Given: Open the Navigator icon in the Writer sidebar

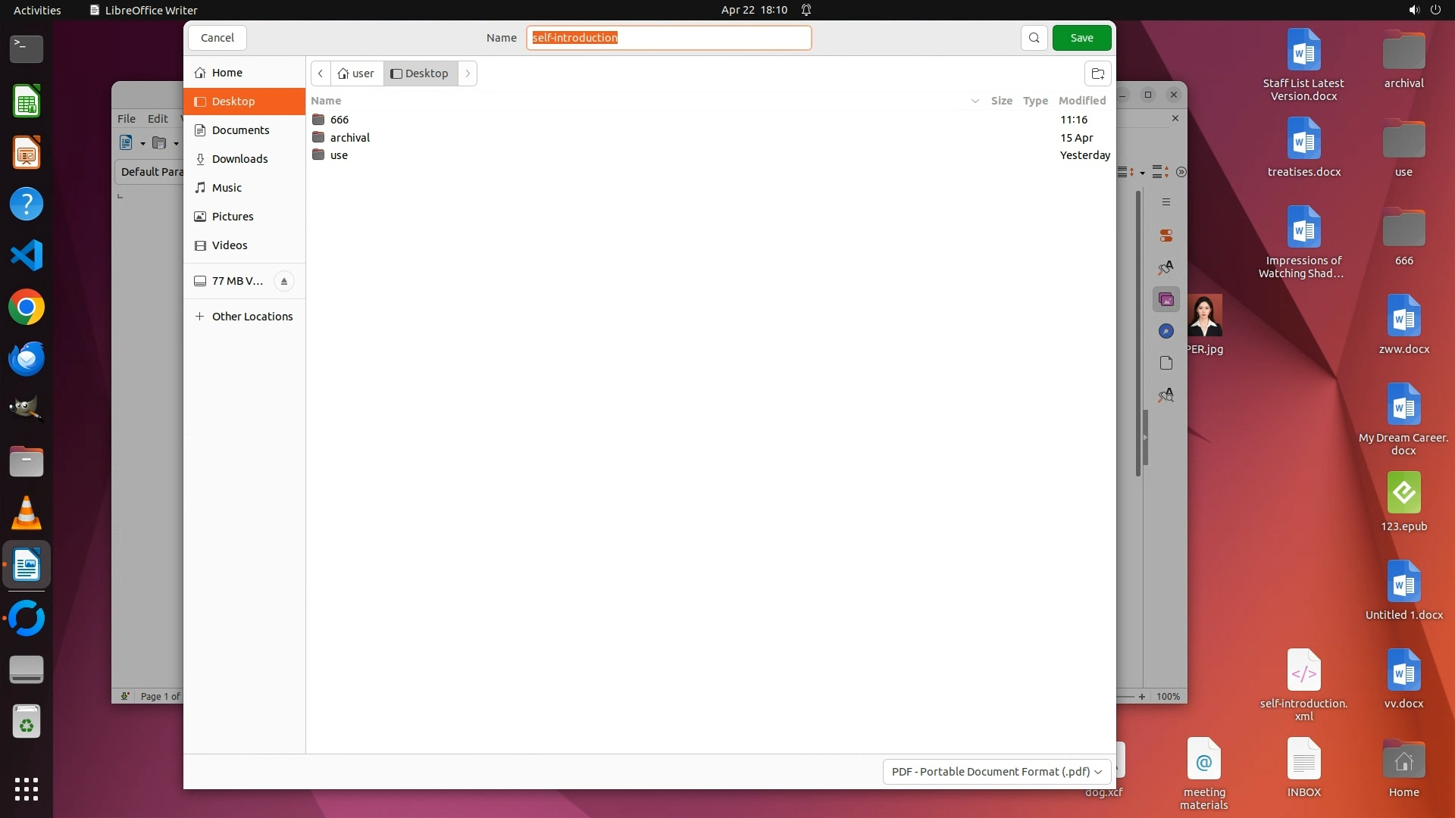Looking at the screenshot, I should [x=1166, y=331].
